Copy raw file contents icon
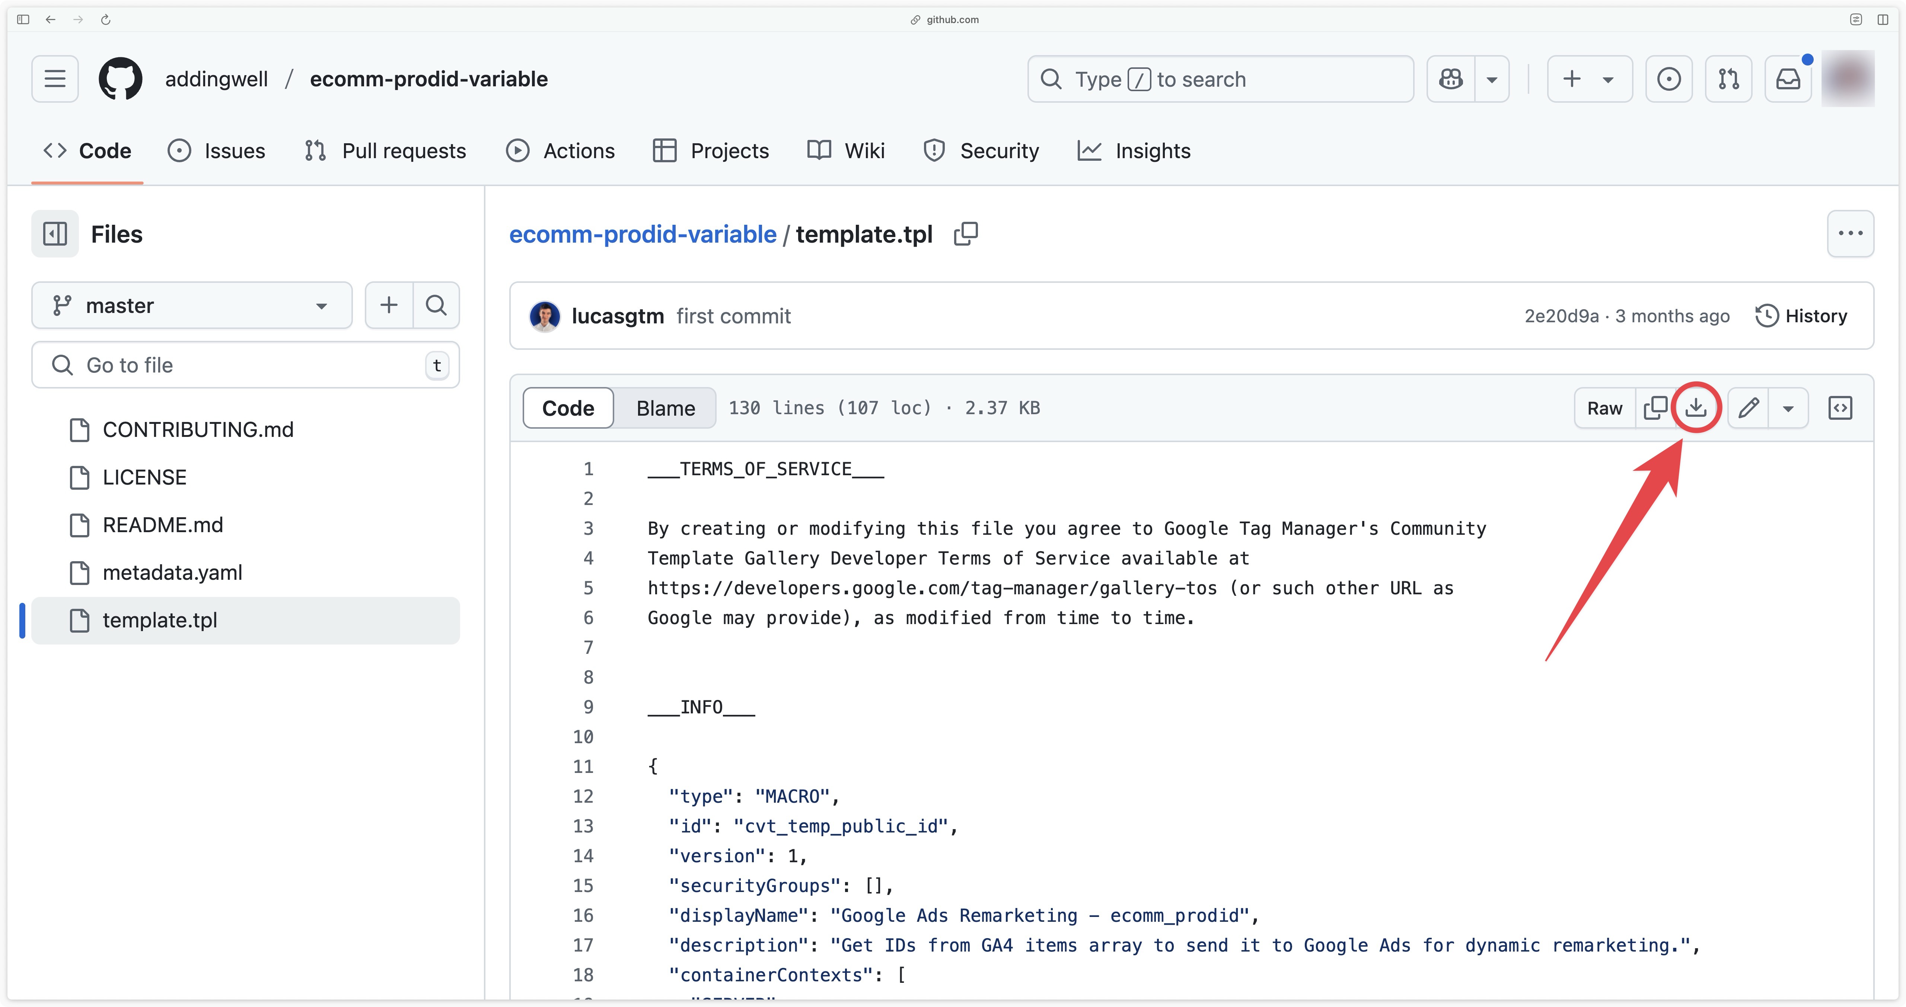This screenshot has height=1007, width=1906. coord(1654,408)
